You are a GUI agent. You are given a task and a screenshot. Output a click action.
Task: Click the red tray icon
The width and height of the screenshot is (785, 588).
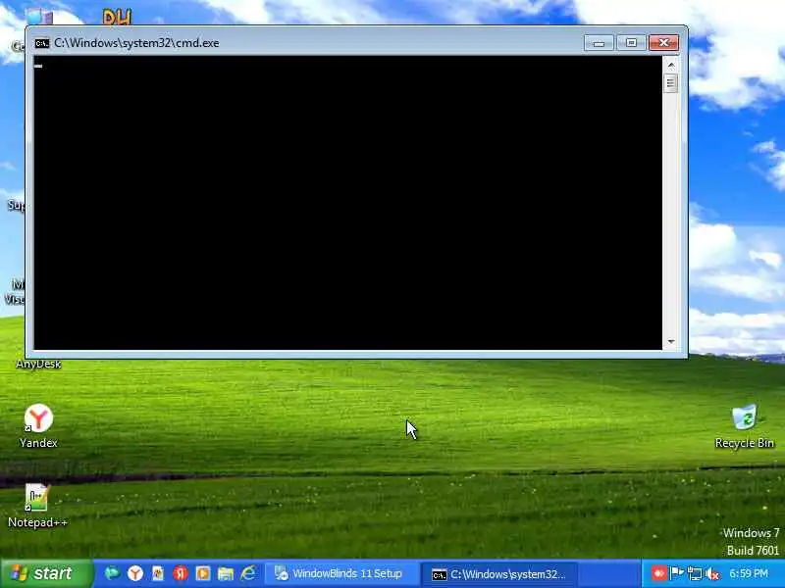pyautogui.click(x=658, y=573)
